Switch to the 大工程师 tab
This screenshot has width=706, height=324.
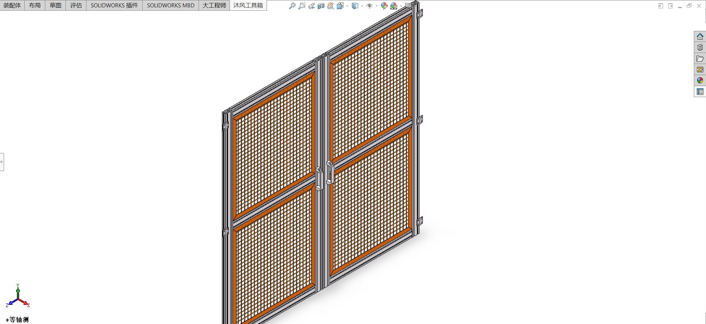[x=214, y=5]
